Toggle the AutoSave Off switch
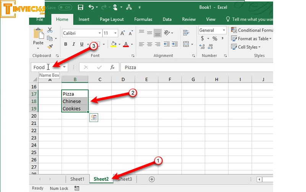The image size is (306, 192). (x=65, y=7)
